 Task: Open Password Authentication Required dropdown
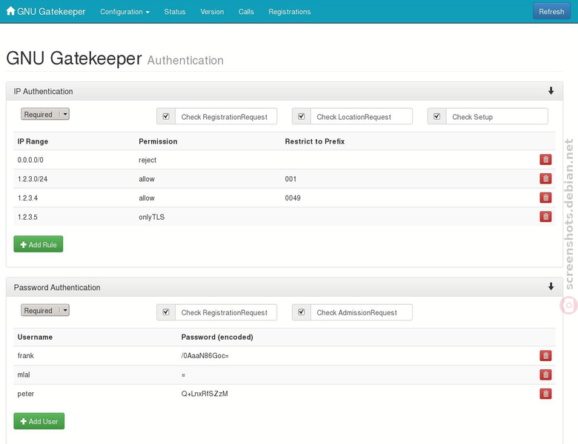point(45,310)
